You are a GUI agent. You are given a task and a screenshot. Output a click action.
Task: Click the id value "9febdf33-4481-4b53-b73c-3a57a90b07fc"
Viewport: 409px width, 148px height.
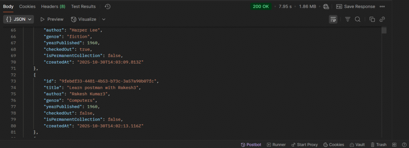click(108, 81)
